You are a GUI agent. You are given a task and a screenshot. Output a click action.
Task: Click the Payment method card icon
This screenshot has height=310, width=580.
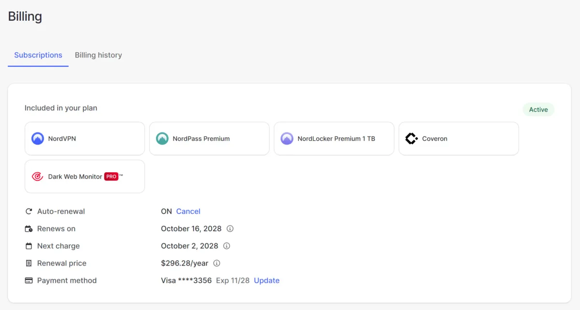pyautogui.click(x=29, y=280)
